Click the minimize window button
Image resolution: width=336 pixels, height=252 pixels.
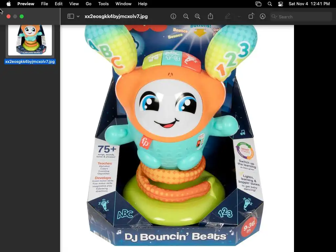tap(15, 16)
